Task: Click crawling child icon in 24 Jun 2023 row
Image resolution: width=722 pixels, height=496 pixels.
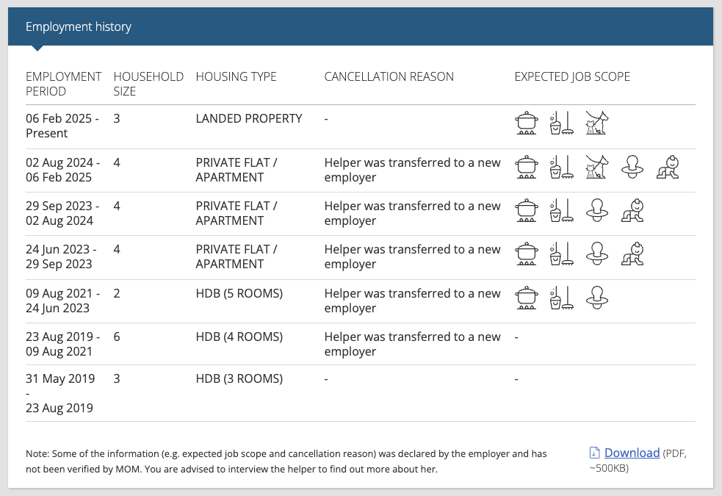Action: (632, 254)
